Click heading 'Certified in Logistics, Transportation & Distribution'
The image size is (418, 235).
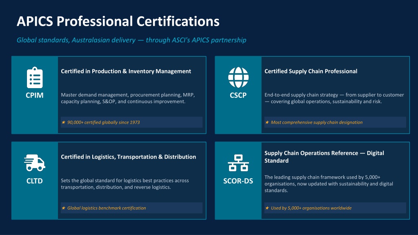129,157
